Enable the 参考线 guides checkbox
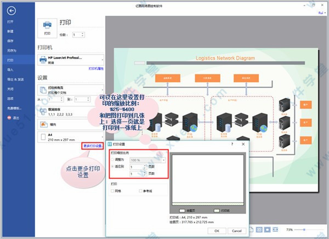This screenshot has height=239, width=329. (140, 191)
